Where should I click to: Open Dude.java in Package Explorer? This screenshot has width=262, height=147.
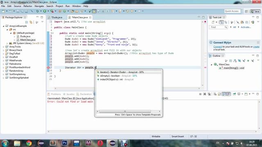pyautogui.click(x=25, y=36)
